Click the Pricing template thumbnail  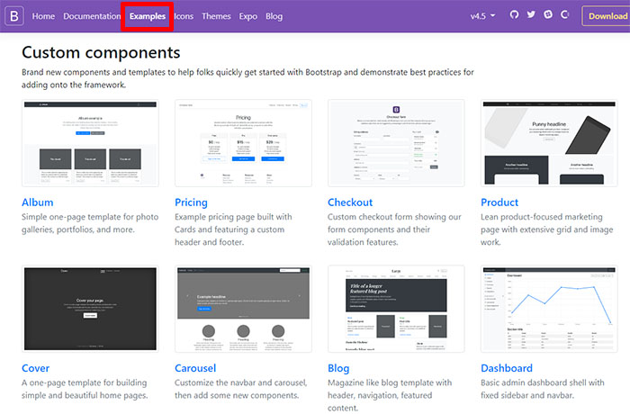point(243,143)
